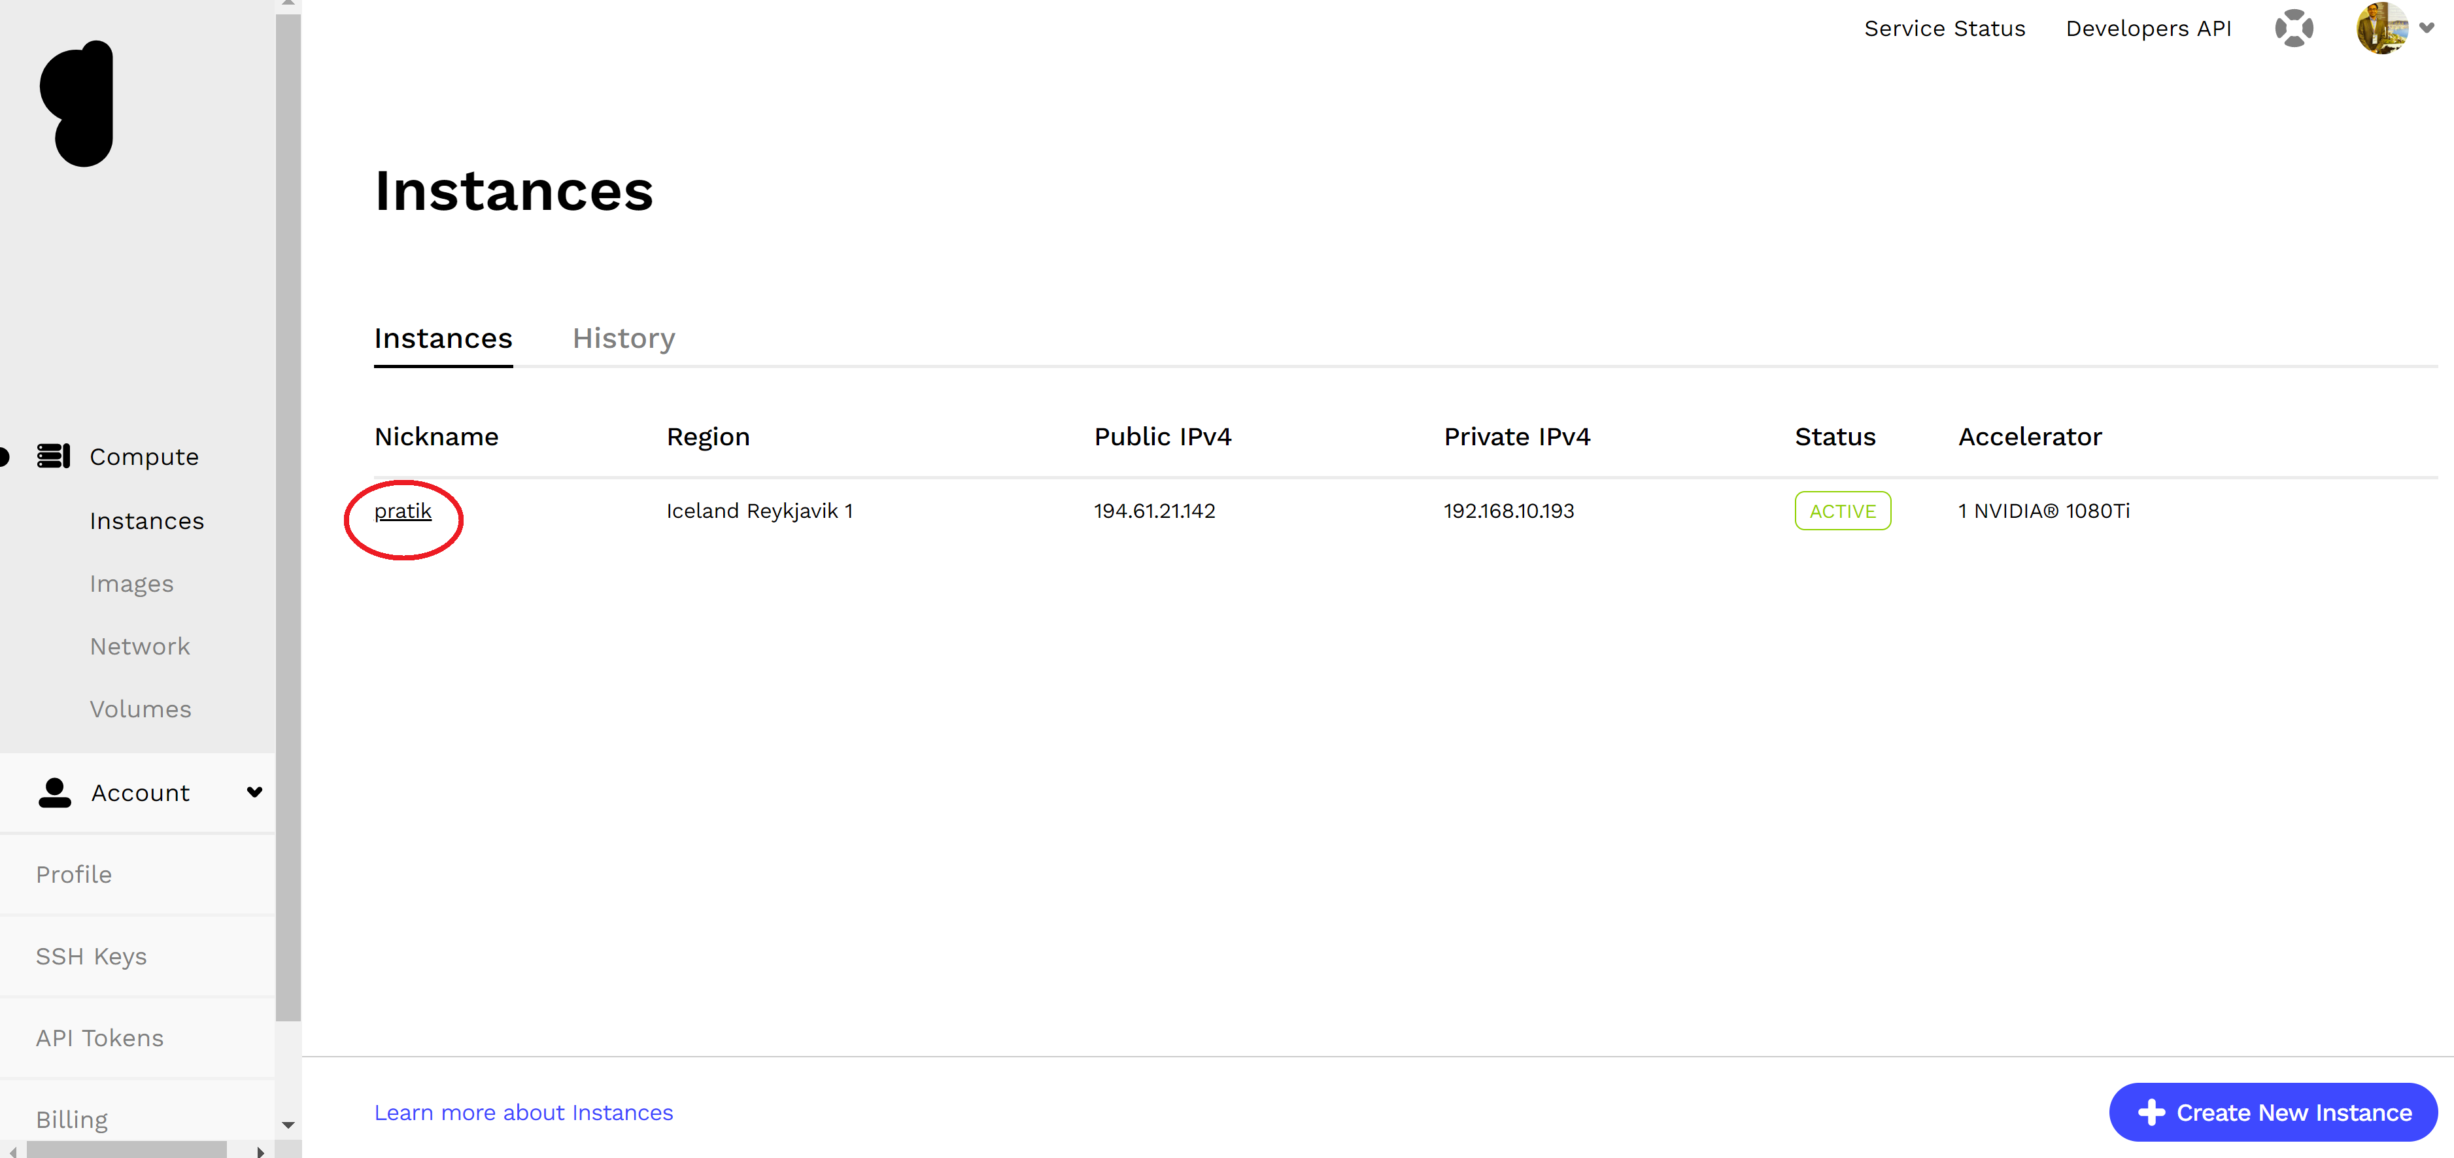Select the Volumes sidebar entry
The width and height of the screenshot is (2454, 1158).
point(141,709)
